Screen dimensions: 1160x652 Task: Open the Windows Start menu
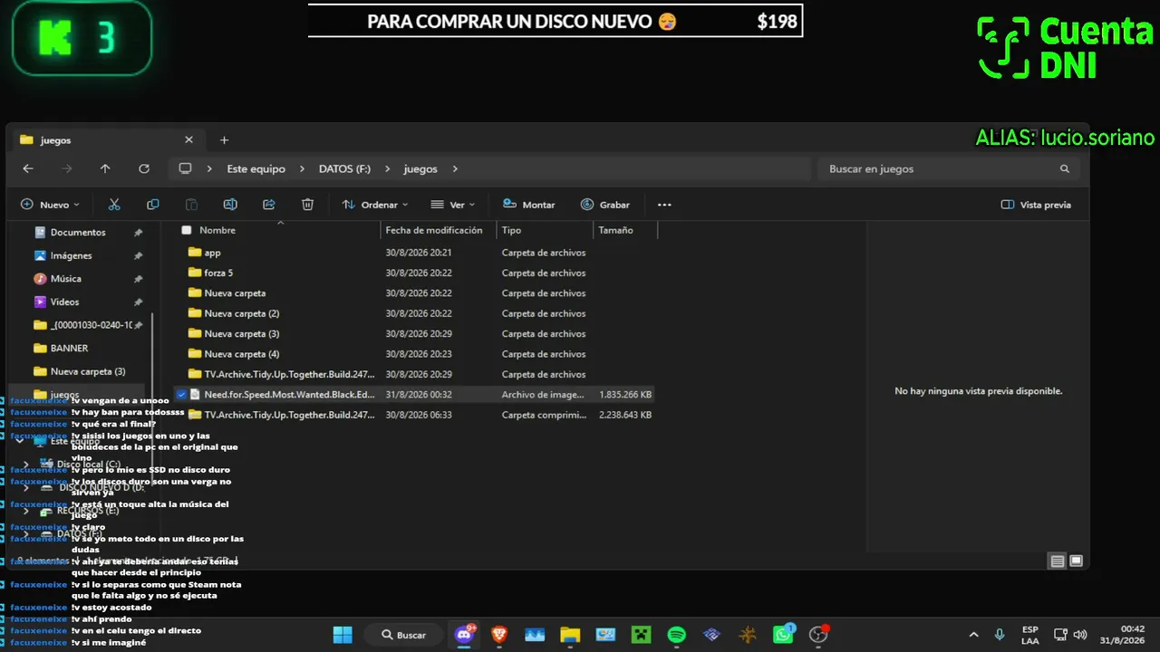click(343, 635)
